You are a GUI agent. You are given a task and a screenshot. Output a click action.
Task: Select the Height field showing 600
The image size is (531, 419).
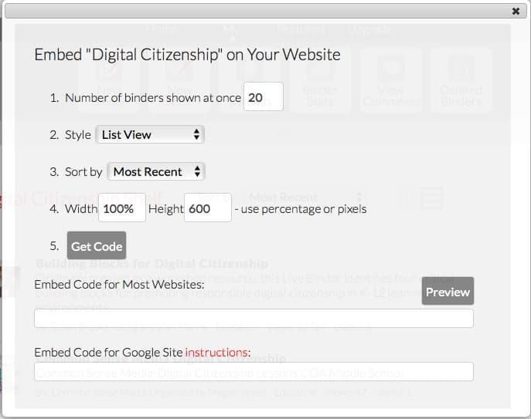click(x=208, y=208)
